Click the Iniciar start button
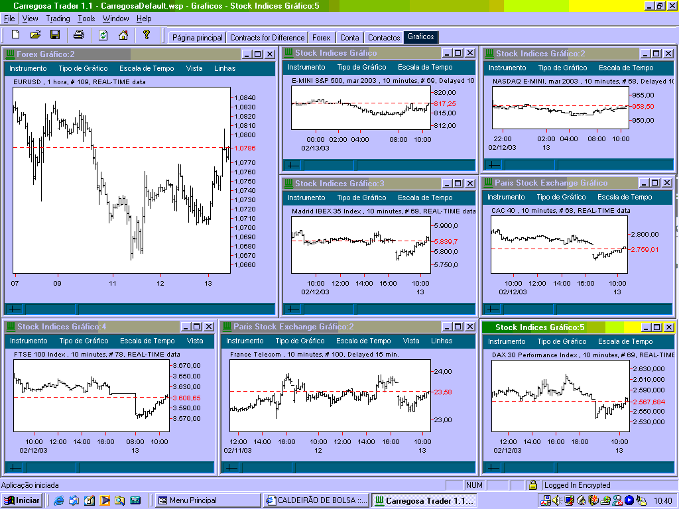The height and width of the screenshot is (509, 679). click(x=23, y=500)
